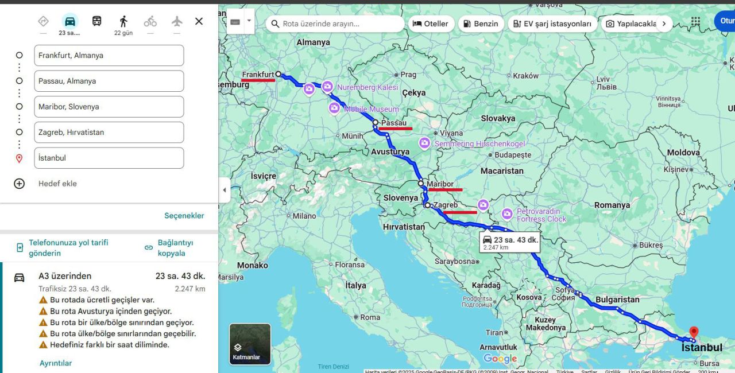Edit the Maribor, Slovenya stop field
Viewport: 735px width, 373px height.
click(x=109, y=107)
